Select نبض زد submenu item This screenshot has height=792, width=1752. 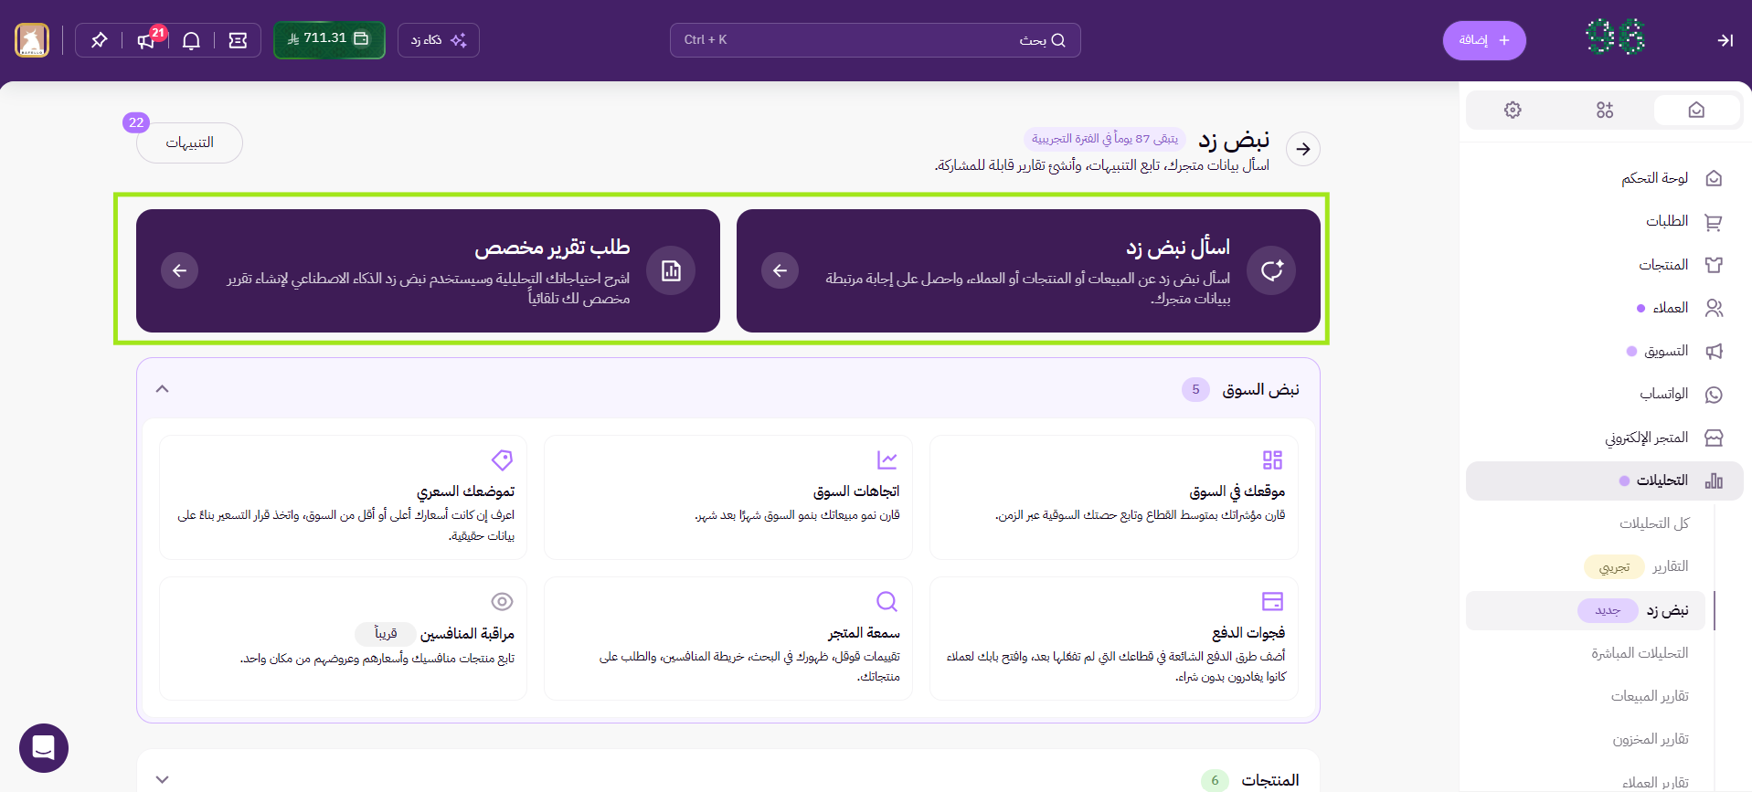[1586, 610]
